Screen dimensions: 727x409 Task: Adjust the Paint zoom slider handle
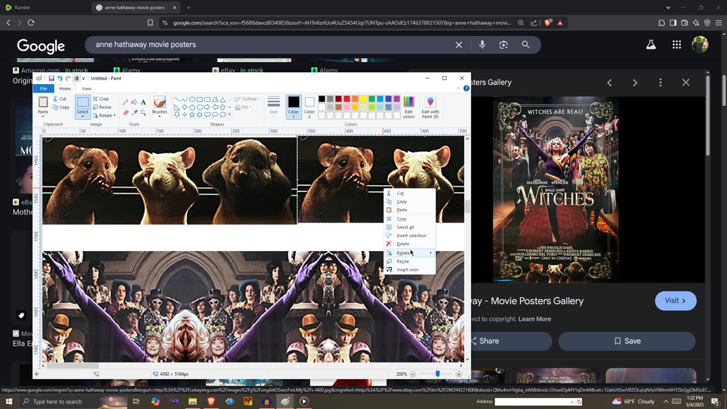pyautogui.click(x=437, y=374)
